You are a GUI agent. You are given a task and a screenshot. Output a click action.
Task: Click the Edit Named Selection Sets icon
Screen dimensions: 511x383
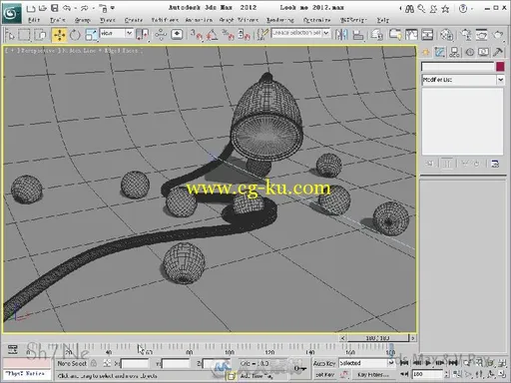(x=262, y=35)
